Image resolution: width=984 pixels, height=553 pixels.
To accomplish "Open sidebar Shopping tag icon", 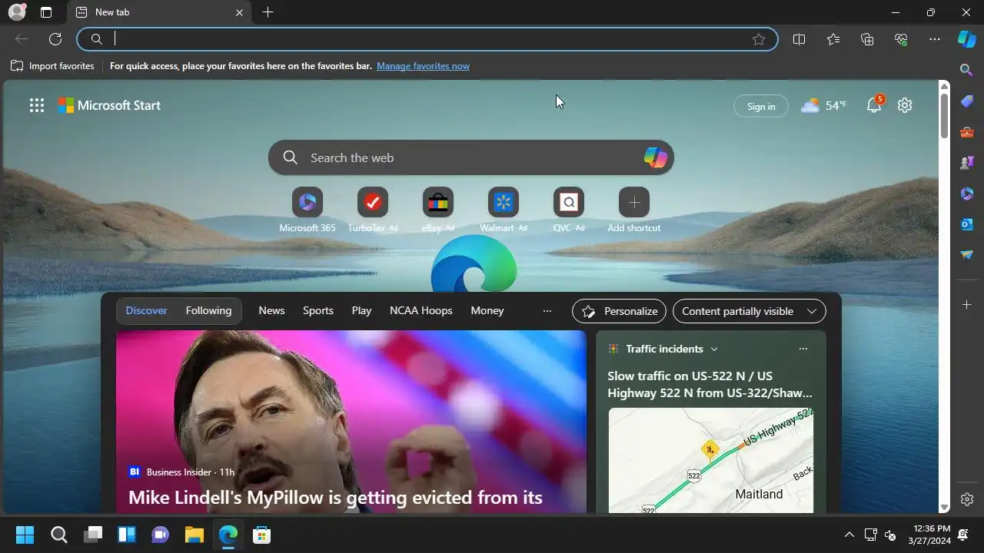I will tap(967, 101).
